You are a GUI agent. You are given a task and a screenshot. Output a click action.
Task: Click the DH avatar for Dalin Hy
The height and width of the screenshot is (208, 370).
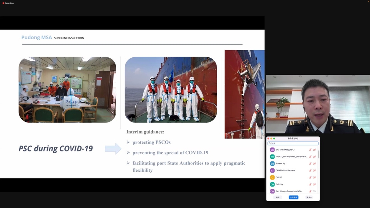pos(272,184)
